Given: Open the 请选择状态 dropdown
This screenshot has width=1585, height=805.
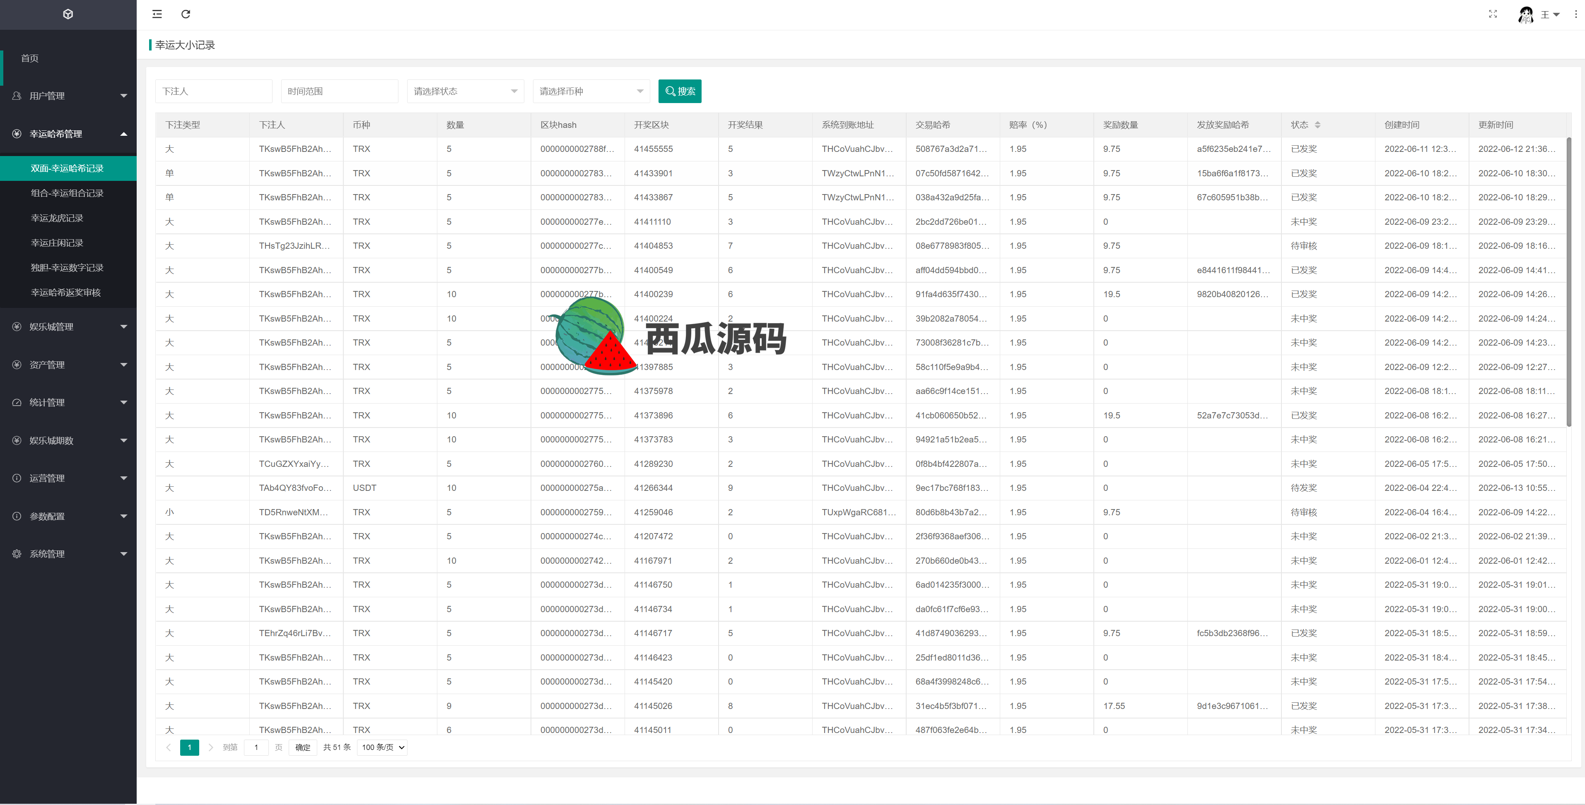Looking at the screenshot, I should point(465,91).
